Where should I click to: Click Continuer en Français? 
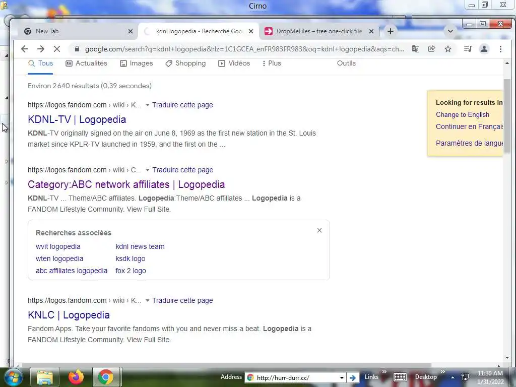click(469, 126)
